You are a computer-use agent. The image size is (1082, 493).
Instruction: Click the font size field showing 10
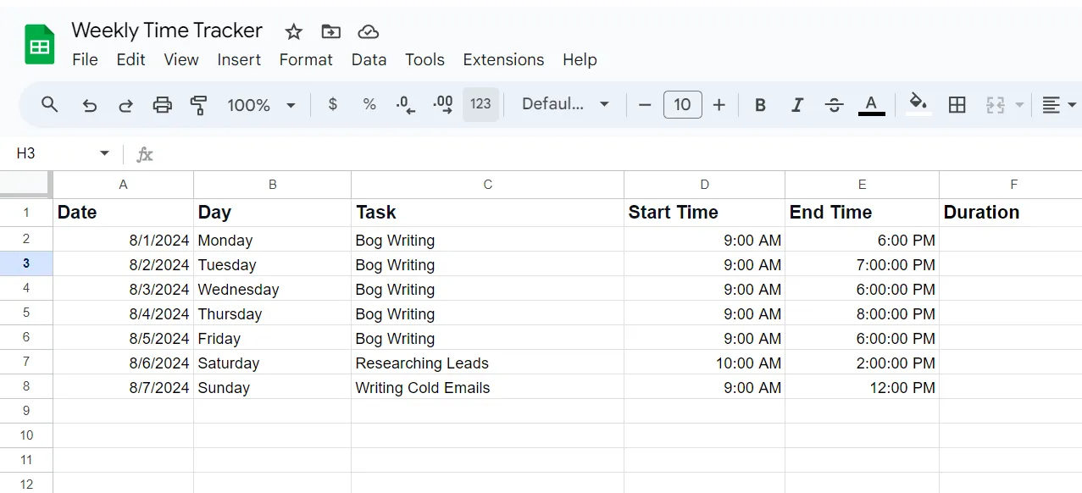[x=682, y=105]
